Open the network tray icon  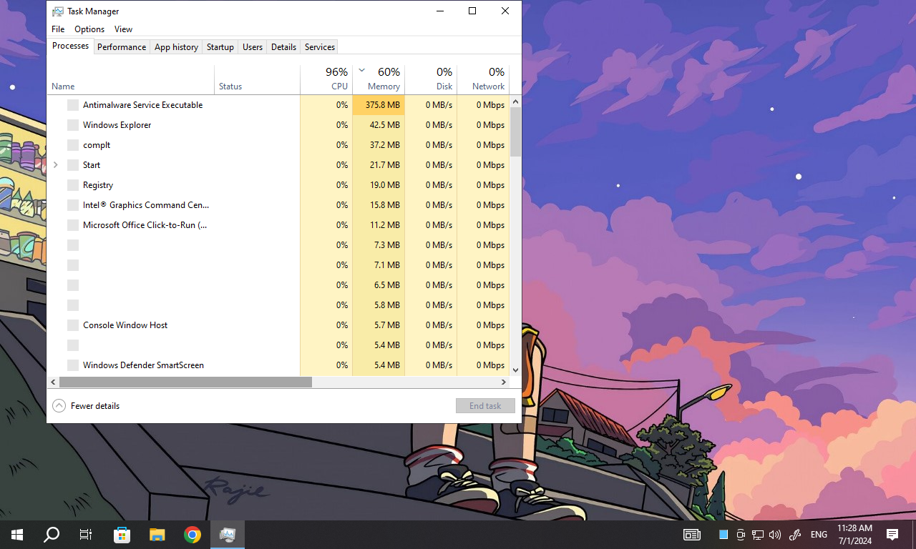coord(758,535)
